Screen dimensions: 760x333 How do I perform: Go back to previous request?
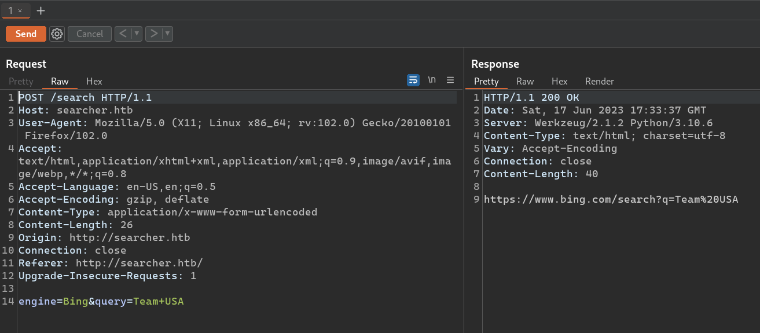[x=123, y=34]
